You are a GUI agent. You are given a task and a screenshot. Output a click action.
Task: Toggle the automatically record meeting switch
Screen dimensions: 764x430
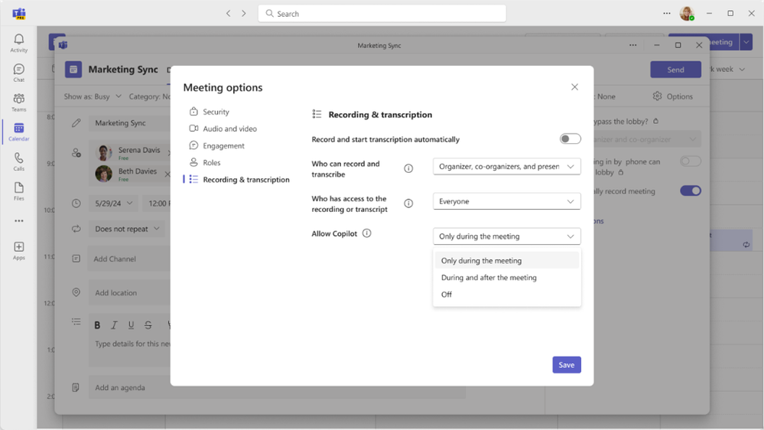coord(691,191)
